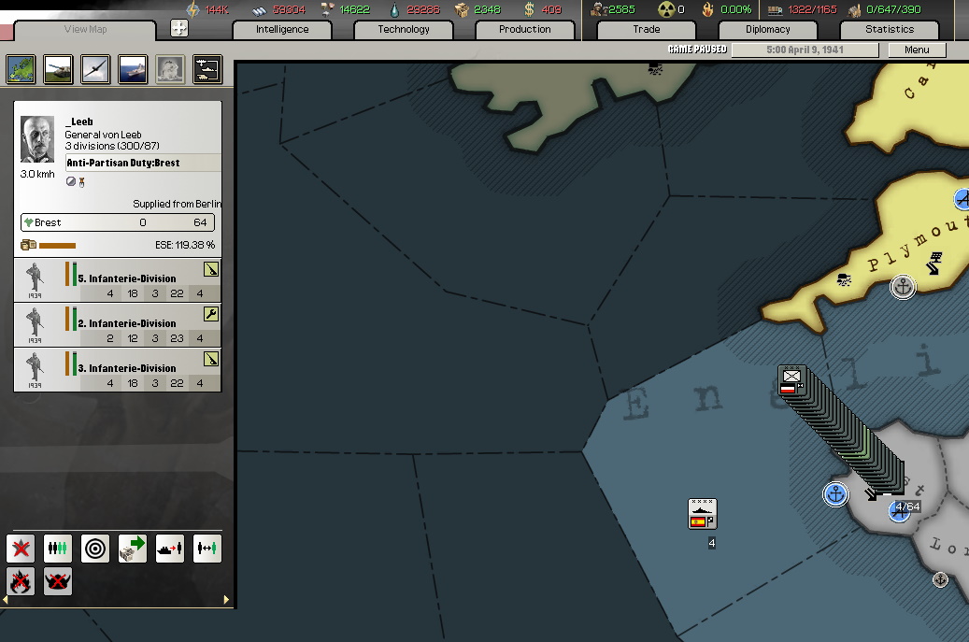Click the bullseye objective icon
The image size is (969, 642).
click(94, 549)
